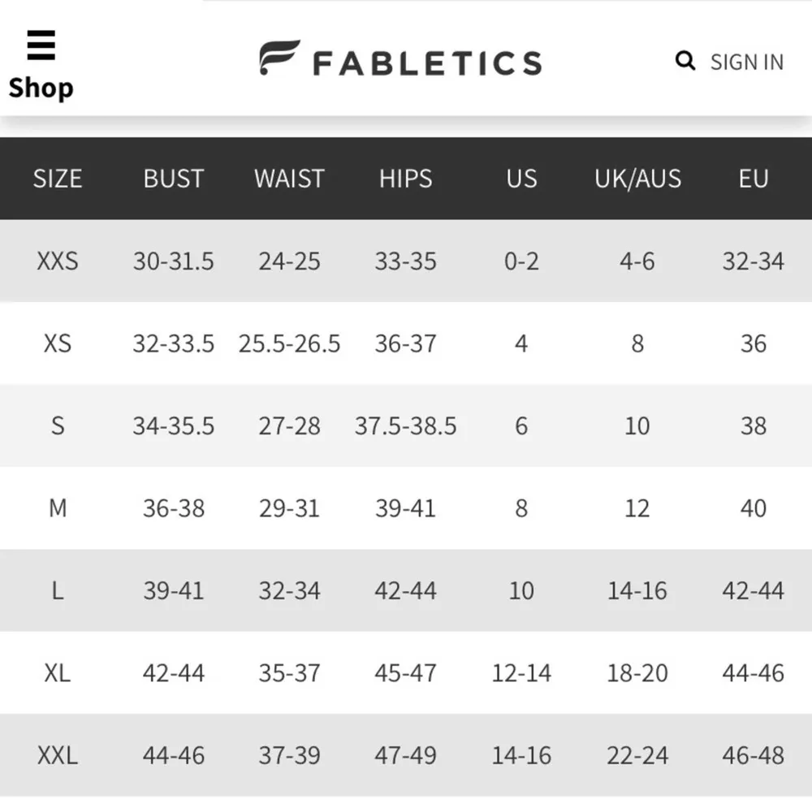Open the hamburger menu icon
The height and width of the screenshot is (812, 812).
[41, 45]
